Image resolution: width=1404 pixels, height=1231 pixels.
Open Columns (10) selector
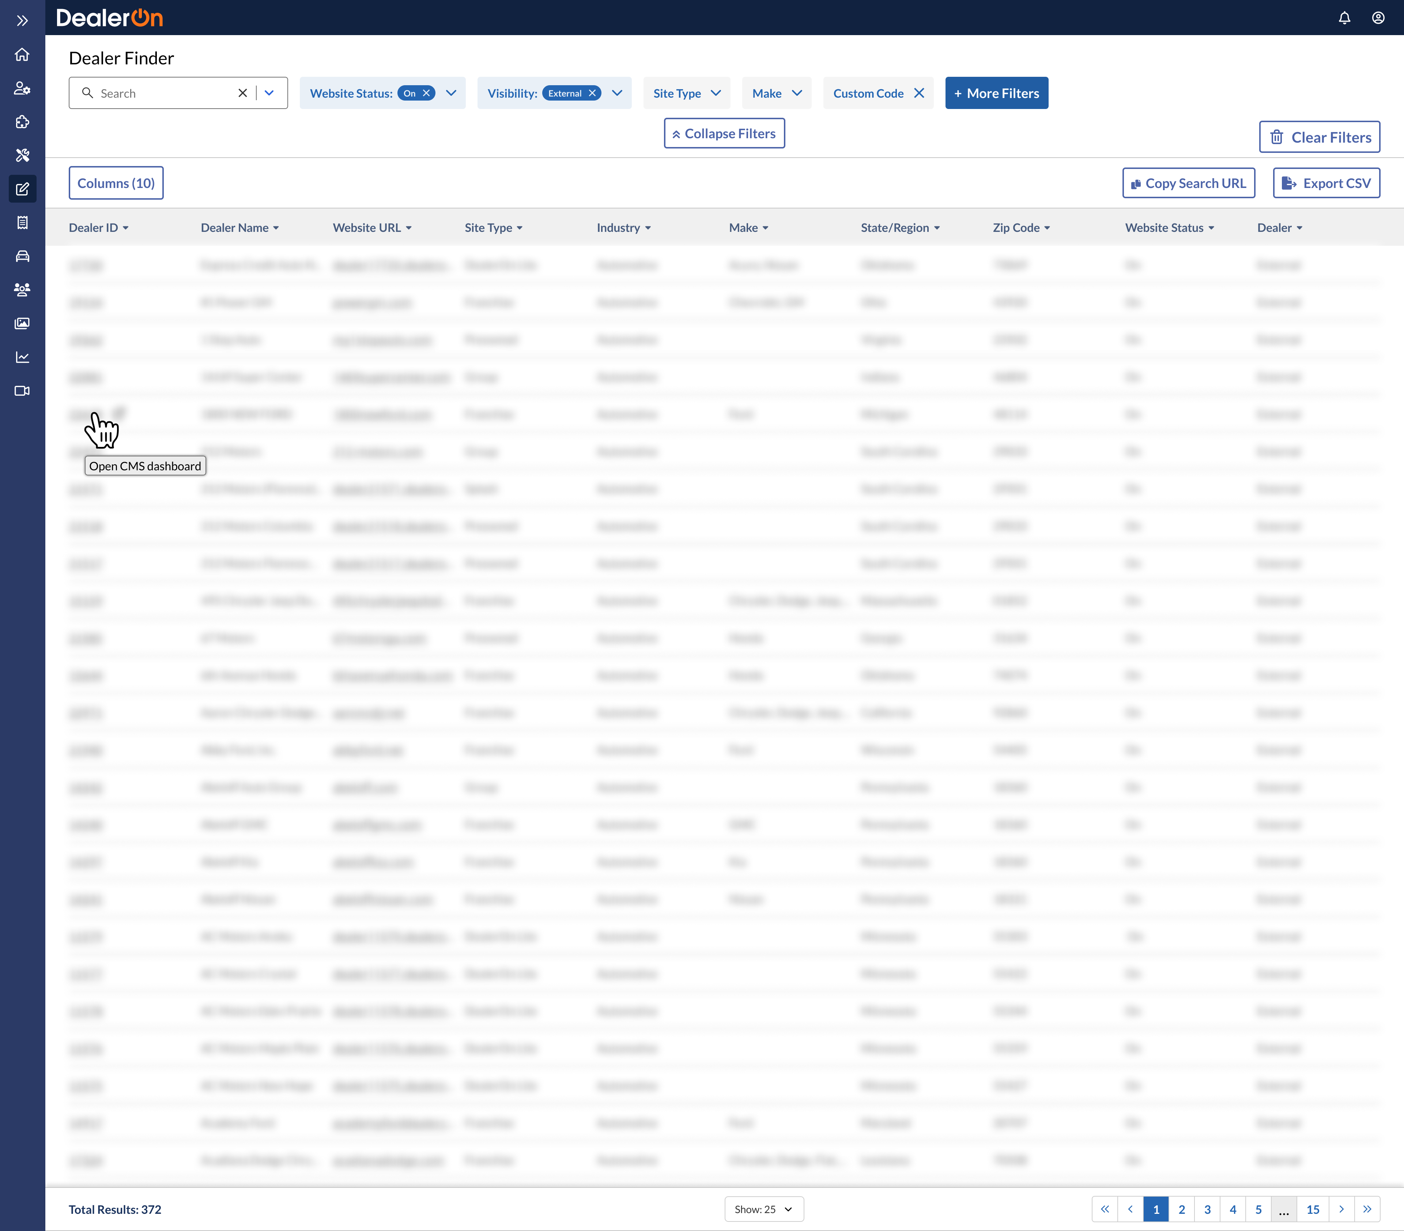pos(116,183)
